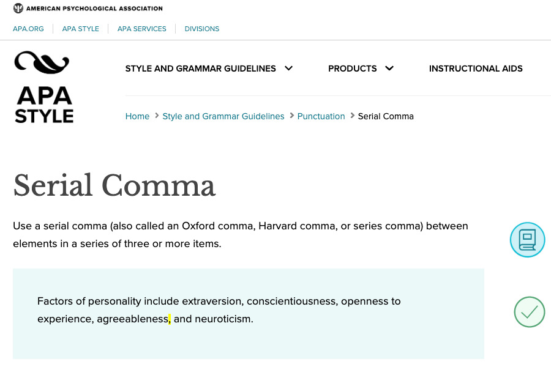Click the yellow highlighted serial comma in the example
Screen dimensions: 551x367
pos(170,319)
